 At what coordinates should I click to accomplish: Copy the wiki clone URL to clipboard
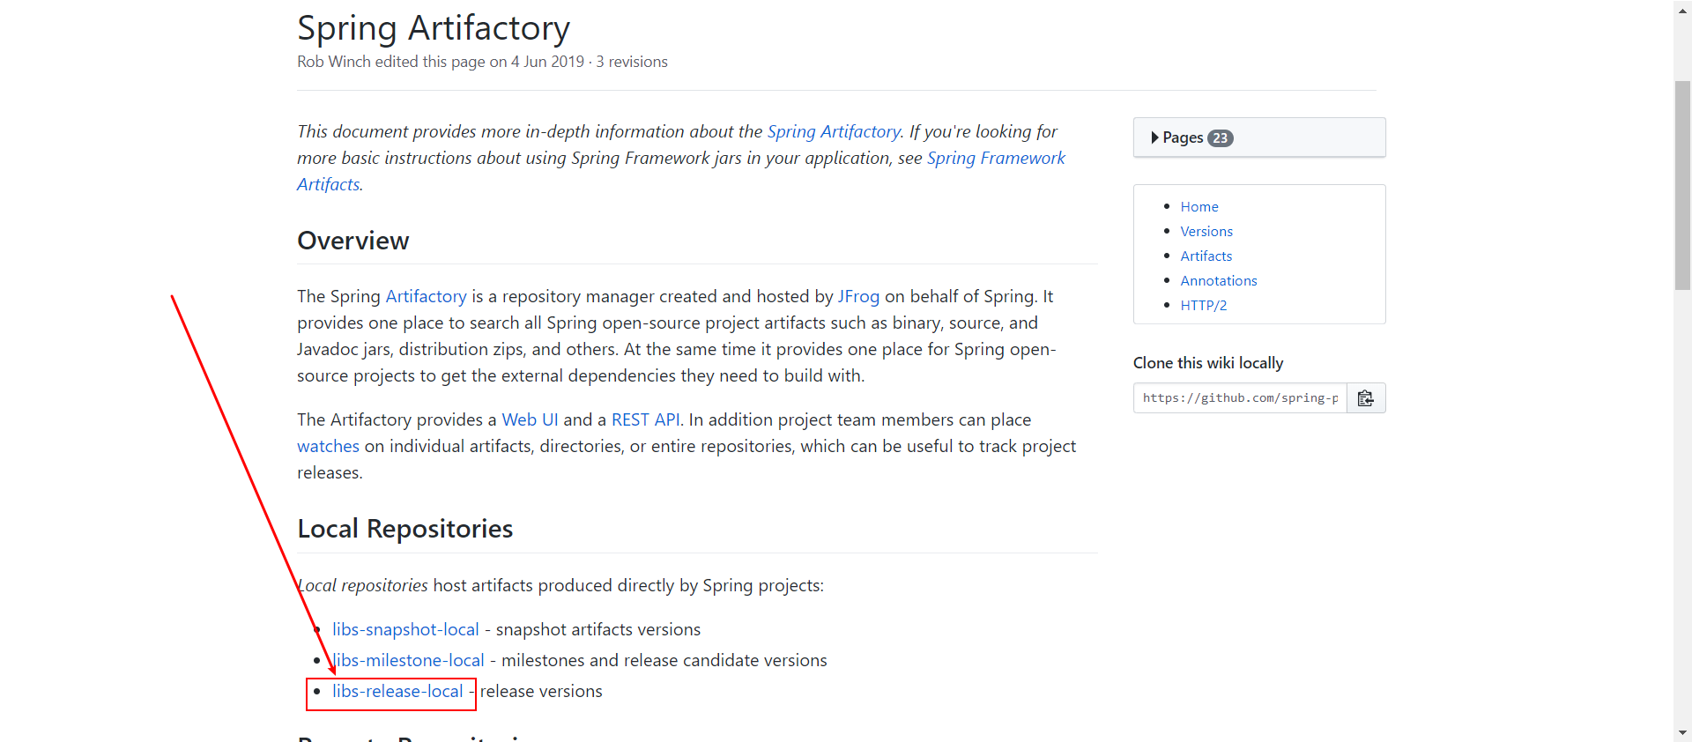pos(1366,398)
